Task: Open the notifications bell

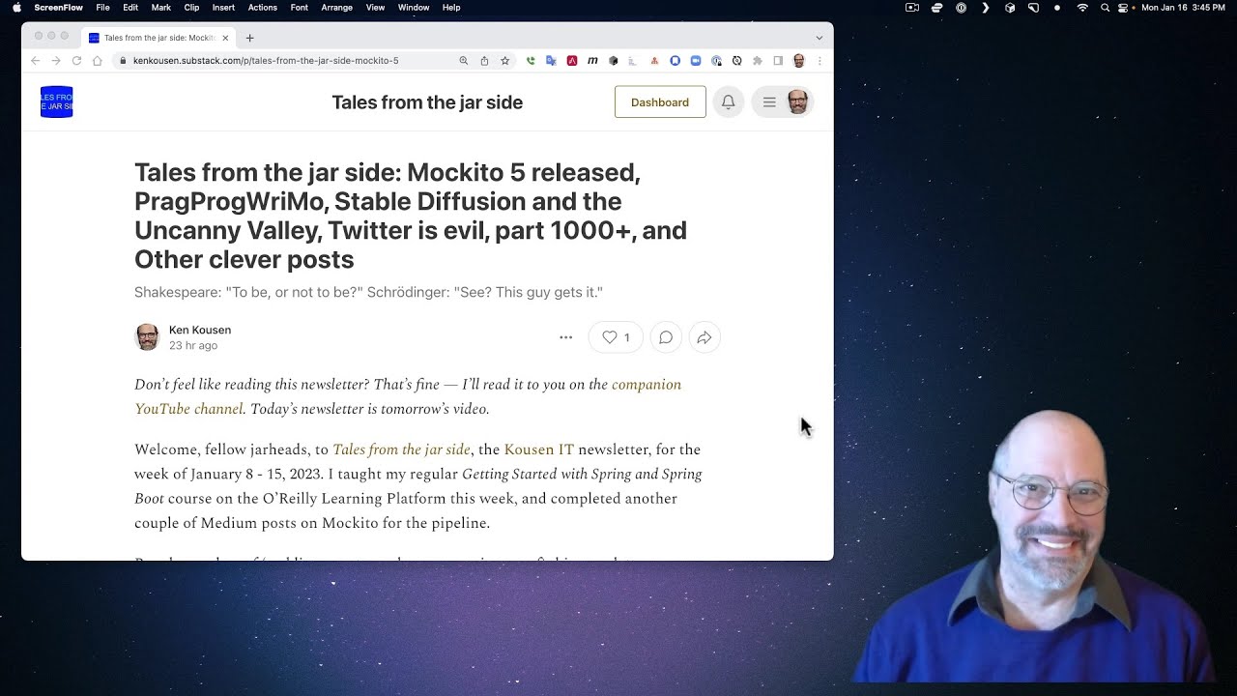Action: tap(729, 102)
